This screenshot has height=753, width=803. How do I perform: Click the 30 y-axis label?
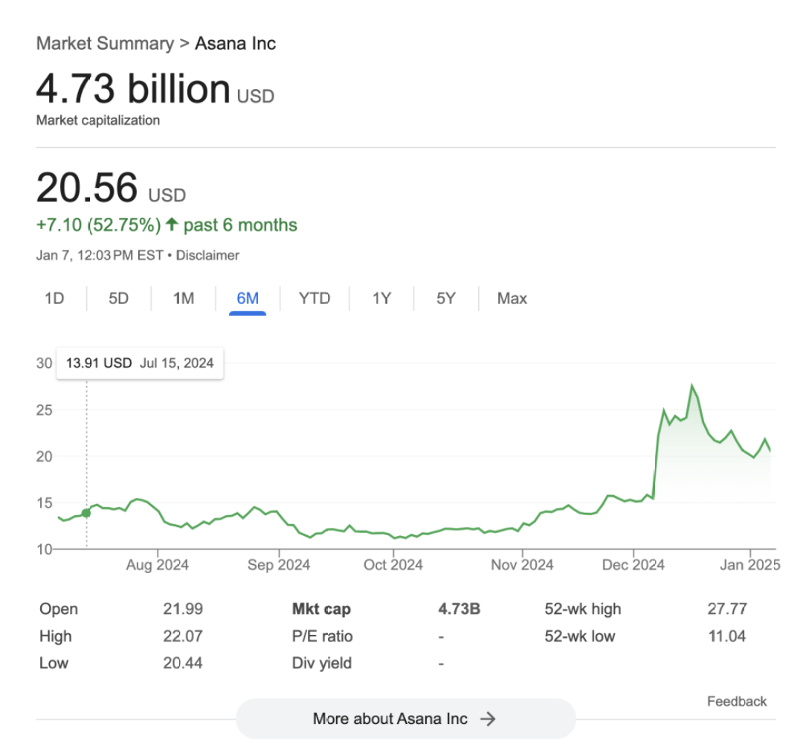(x=44, y=363)
